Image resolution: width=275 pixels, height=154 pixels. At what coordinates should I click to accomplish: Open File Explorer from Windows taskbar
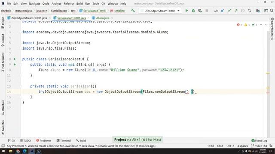(x=11, y=151)
